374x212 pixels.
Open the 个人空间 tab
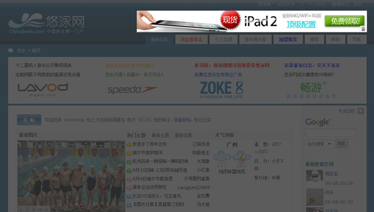(x=223, y=40)
